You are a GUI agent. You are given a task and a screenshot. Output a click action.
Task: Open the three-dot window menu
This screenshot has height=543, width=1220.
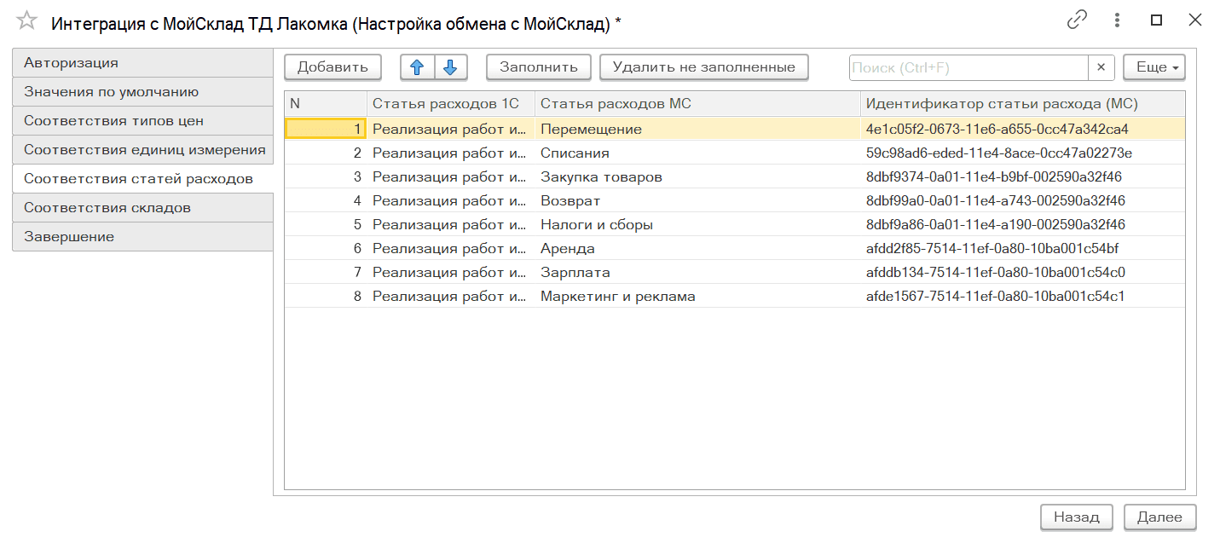(x=1118, y=20)
